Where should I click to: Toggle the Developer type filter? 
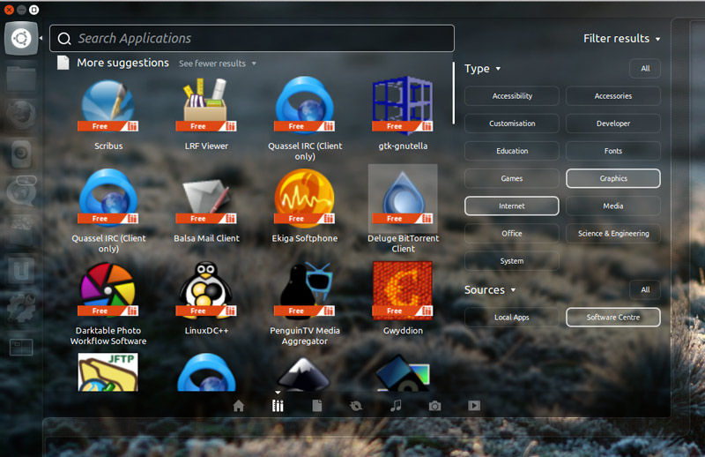(x=612, y=124)
